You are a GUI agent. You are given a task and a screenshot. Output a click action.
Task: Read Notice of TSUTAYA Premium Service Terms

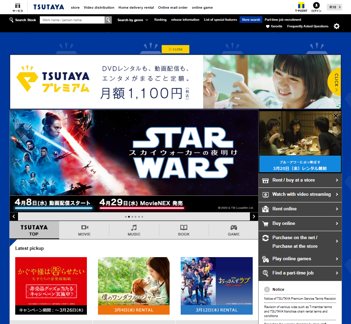[300, 299]
